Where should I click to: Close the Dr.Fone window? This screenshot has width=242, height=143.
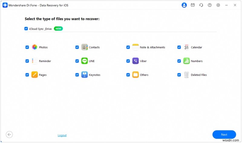[235, 5]
